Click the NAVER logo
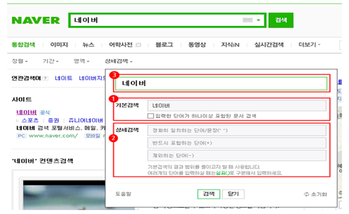Image resolution: width=349 pixels, height=214 pixels. click(36, 20)
